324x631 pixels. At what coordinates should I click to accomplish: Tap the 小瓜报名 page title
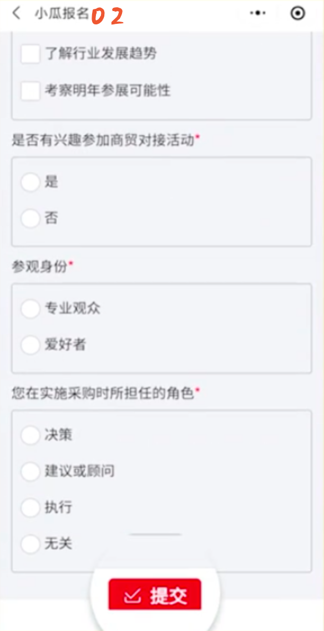62,13
